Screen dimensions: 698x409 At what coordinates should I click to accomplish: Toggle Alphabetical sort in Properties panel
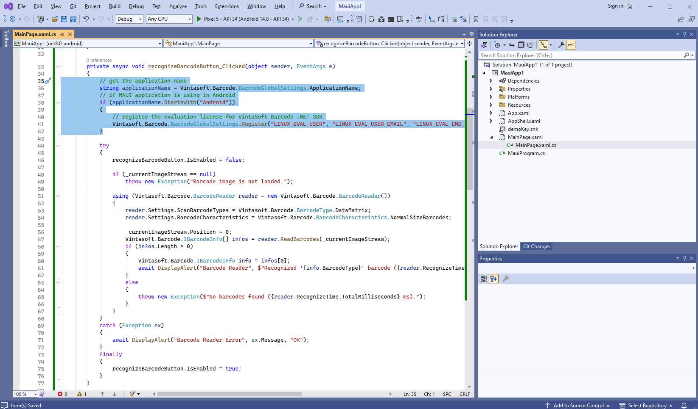493,279
